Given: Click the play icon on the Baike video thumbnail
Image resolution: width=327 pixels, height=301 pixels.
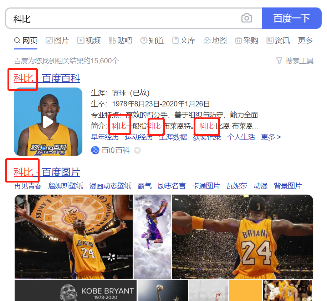Looking at the screenshot, I should pos(48,122).
